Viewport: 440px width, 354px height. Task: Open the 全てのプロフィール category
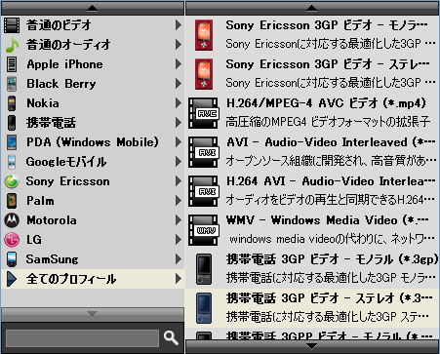pos(93,279)
